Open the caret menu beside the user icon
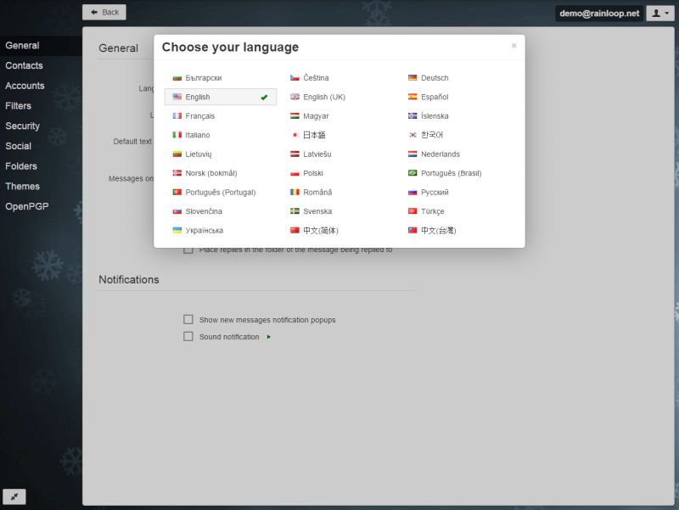Screen dimensions: 679x510 666,13
